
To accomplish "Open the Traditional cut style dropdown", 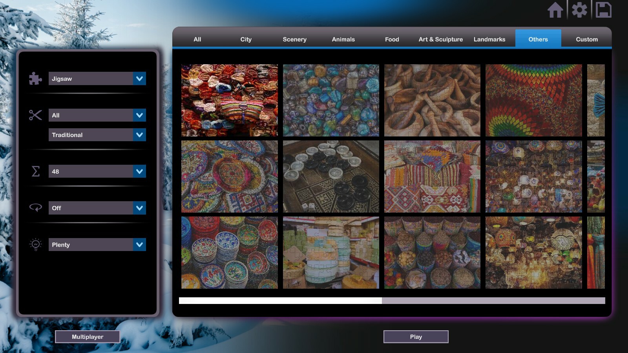I will click(139, 135).
